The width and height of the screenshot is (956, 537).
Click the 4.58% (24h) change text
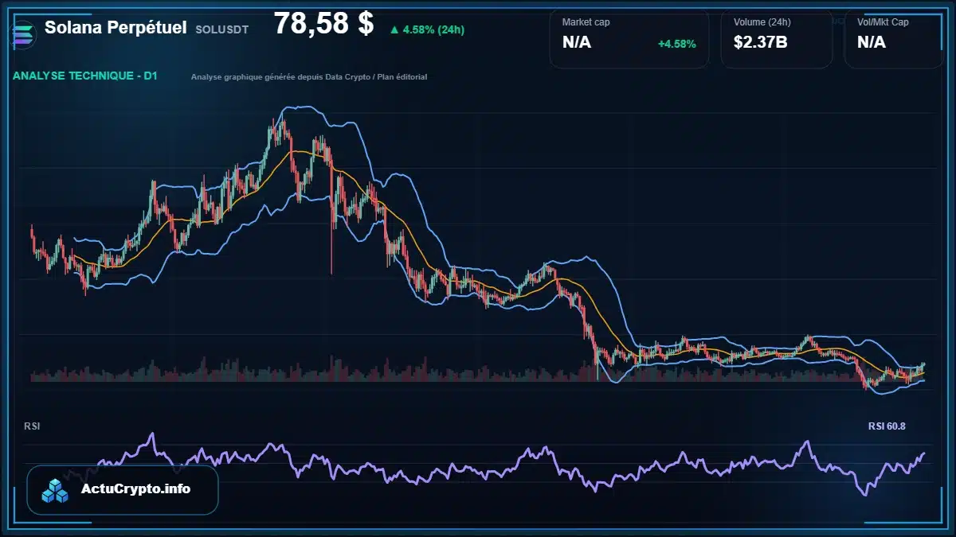tap(433, 30)
